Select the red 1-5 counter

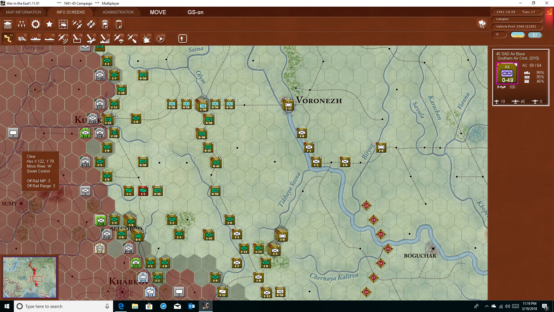[143, 191]
